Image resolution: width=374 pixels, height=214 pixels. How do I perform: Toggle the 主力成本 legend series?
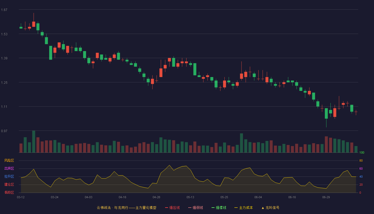(x=244, y=208)
